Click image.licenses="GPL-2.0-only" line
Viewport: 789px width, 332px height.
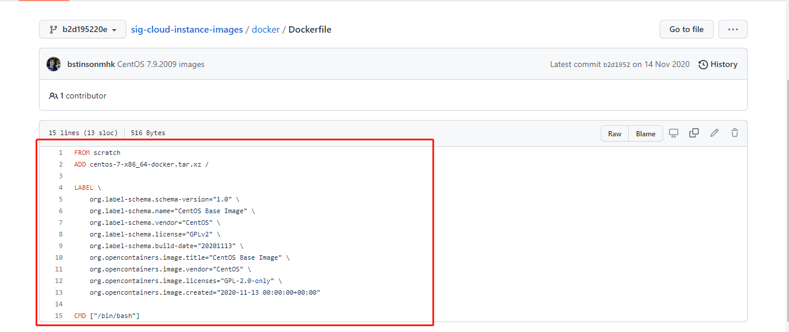(x=185, y=281)
